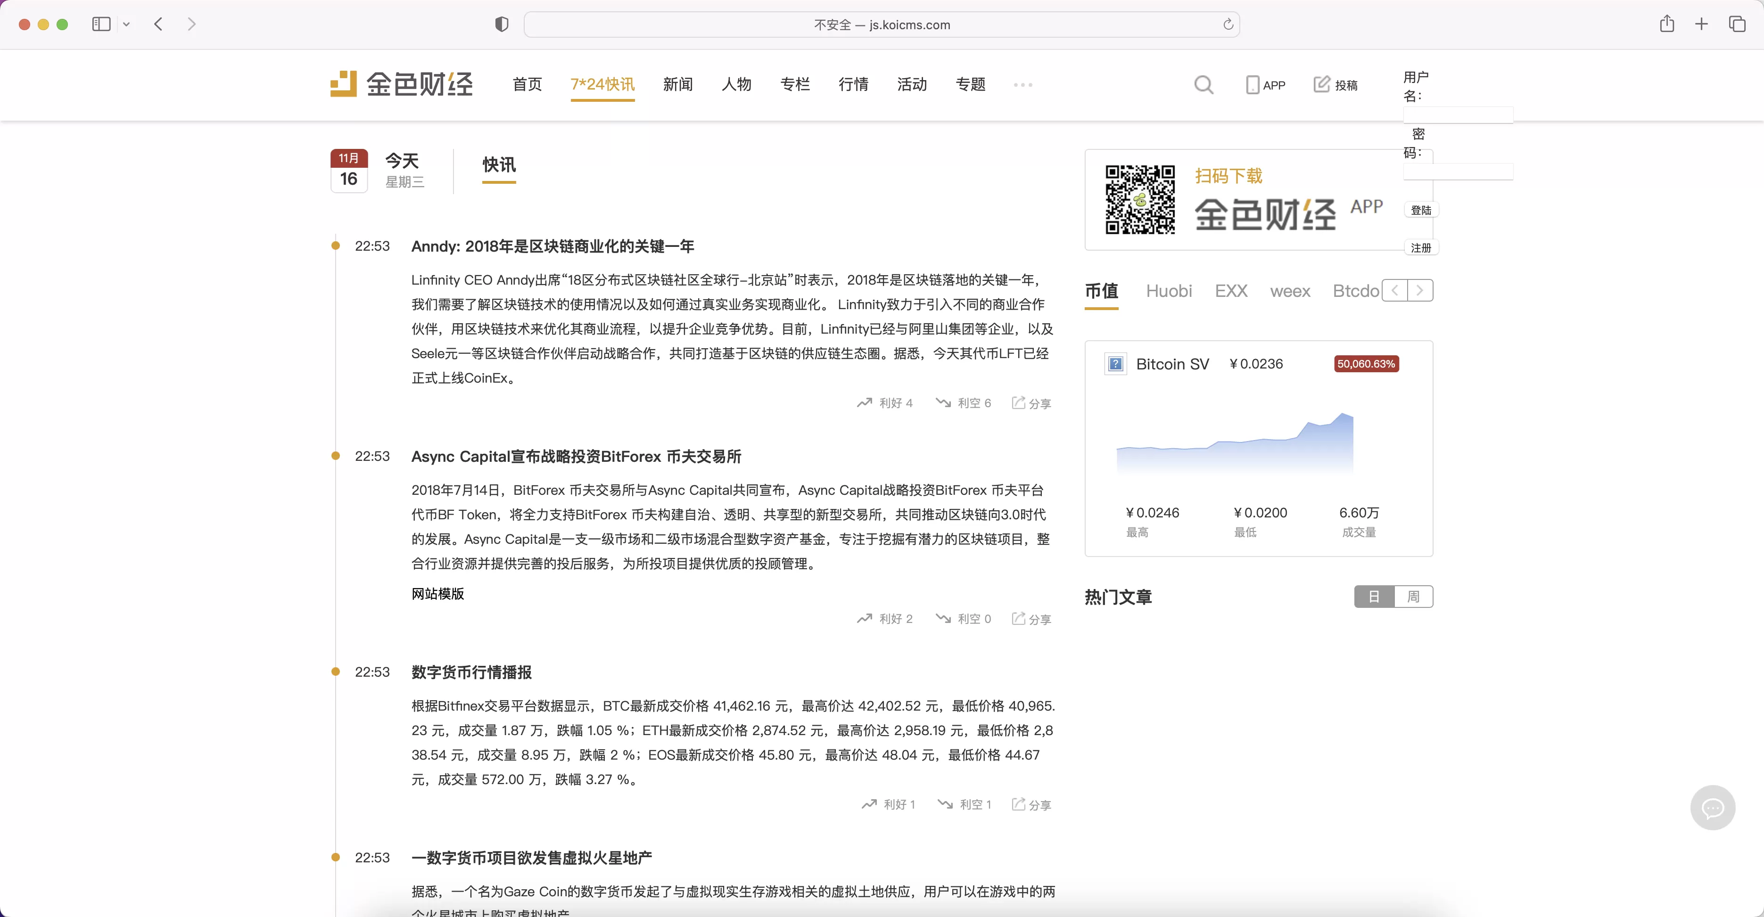Click the exchange tabs next arrow

1420,290
